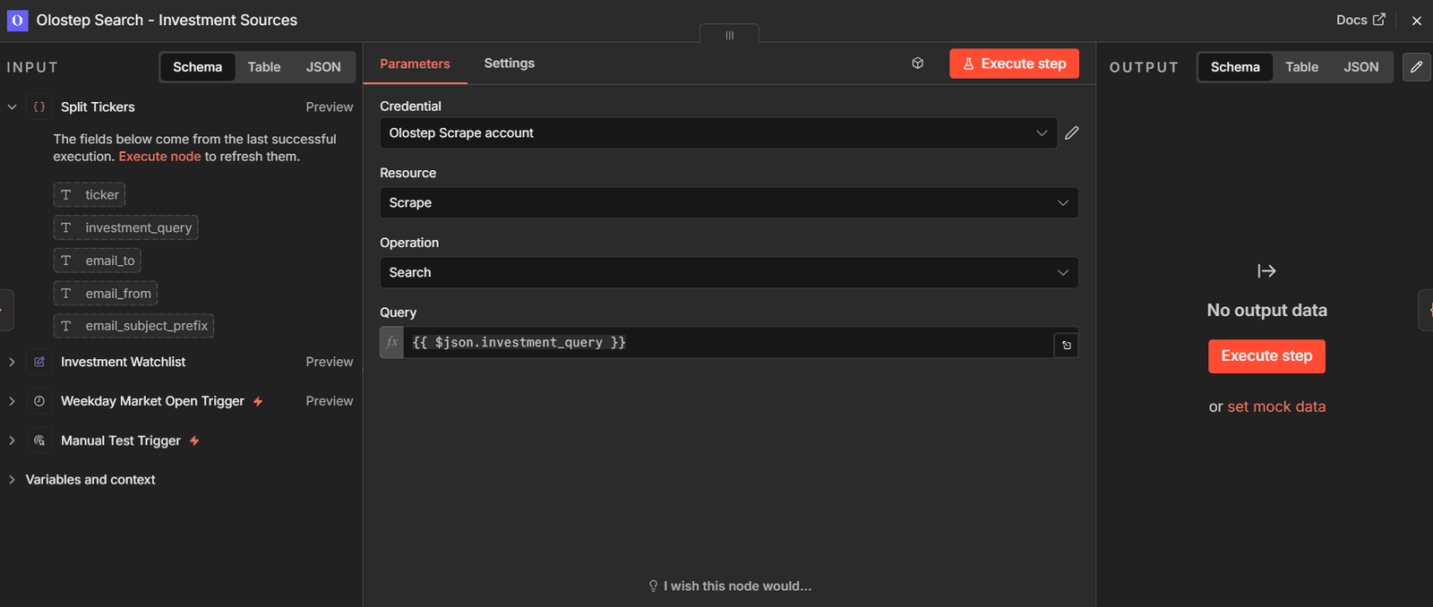Close the node detail panel
The height and width of the screenshot is (607, 1433).
point(1417,21)
